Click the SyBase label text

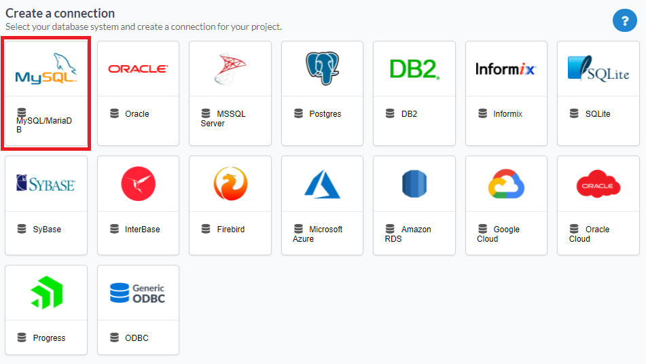pyautogui.click(x=47, y=230)
